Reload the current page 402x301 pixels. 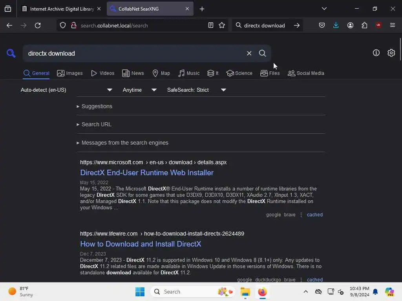pos(38,25)
